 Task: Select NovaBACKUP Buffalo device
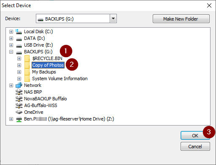pyautogui.click(x=45, y=99)
